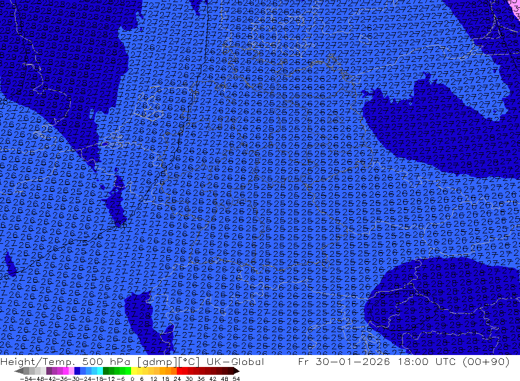Click the '24' label on the color scale
Screen dimensions: 520x381
tap(177, 379)
